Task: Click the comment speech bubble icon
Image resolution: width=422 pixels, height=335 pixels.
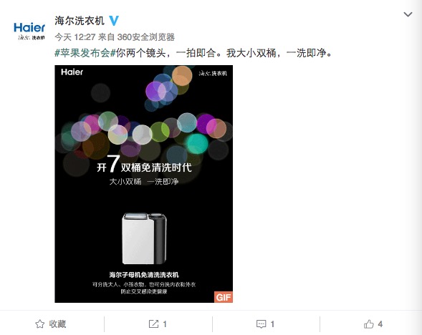Action: tap(261, 324)
